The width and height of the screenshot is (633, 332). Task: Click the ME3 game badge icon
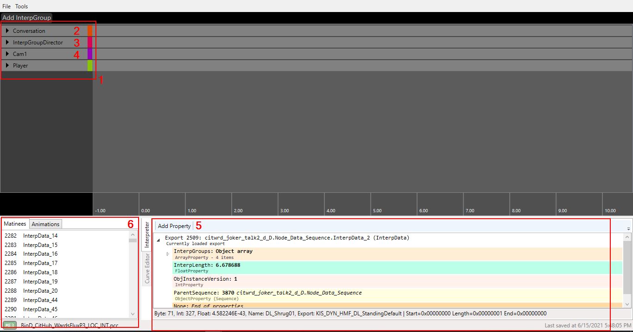(x=9, y=326)
